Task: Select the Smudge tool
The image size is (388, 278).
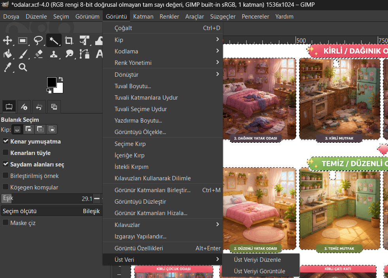Action: pos(69,54)
